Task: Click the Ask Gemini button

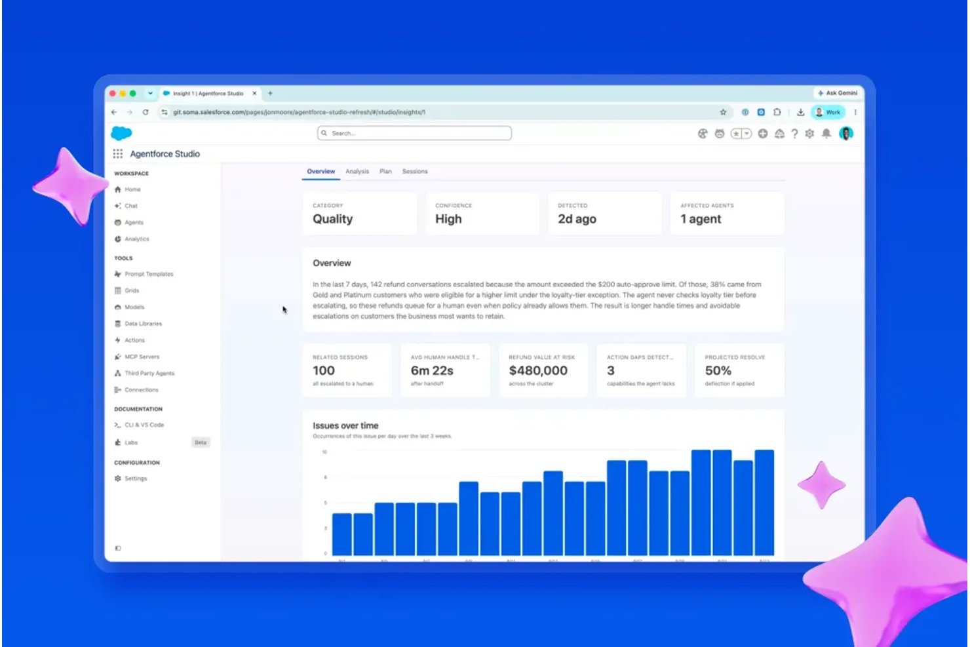Action: pyautogui.click(x=838, y=93)
